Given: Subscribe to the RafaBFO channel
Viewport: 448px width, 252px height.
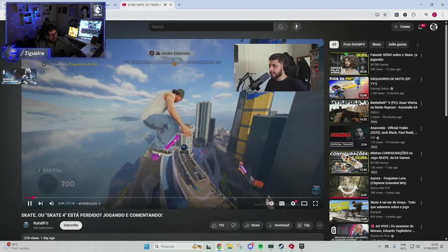Looking at the screenshot, I should 71,225.
